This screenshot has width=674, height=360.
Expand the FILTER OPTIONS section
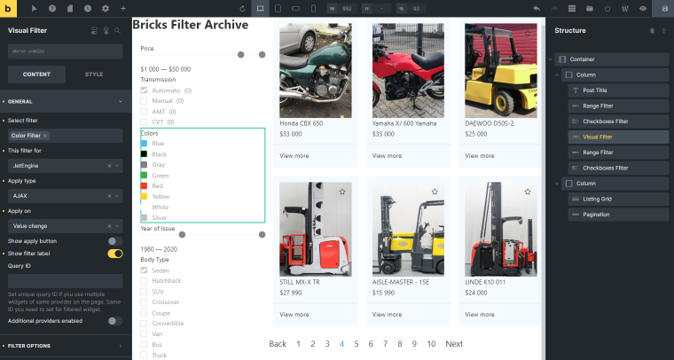point(66,346)
